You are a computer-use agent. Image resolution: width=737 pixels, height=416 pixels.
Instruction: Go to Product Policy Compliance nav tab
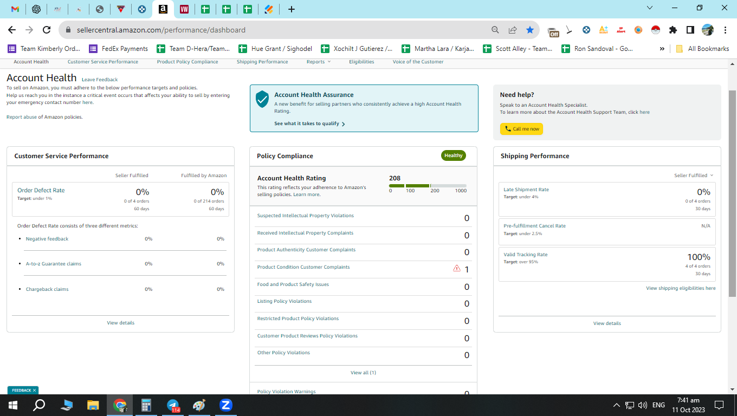tap(188, 62)
